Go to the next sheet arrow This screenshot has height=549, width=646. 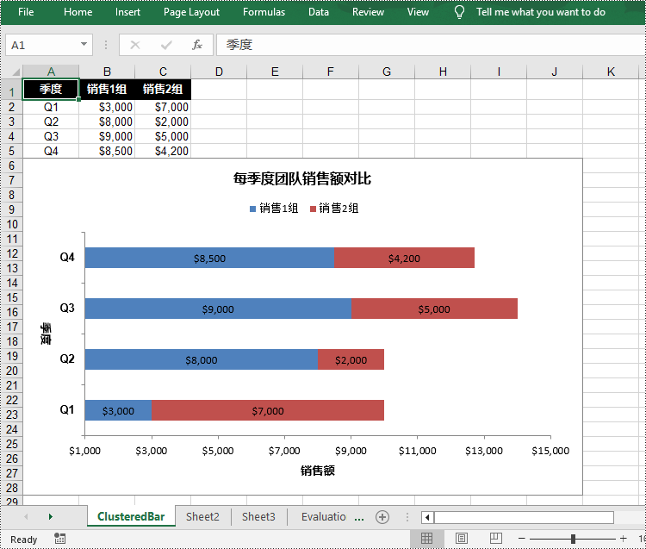pyautogui.click(x=51, y=516)
